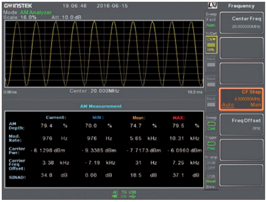Click the Mean: column header
The image size is (266, 202).
tap(139, 118)
